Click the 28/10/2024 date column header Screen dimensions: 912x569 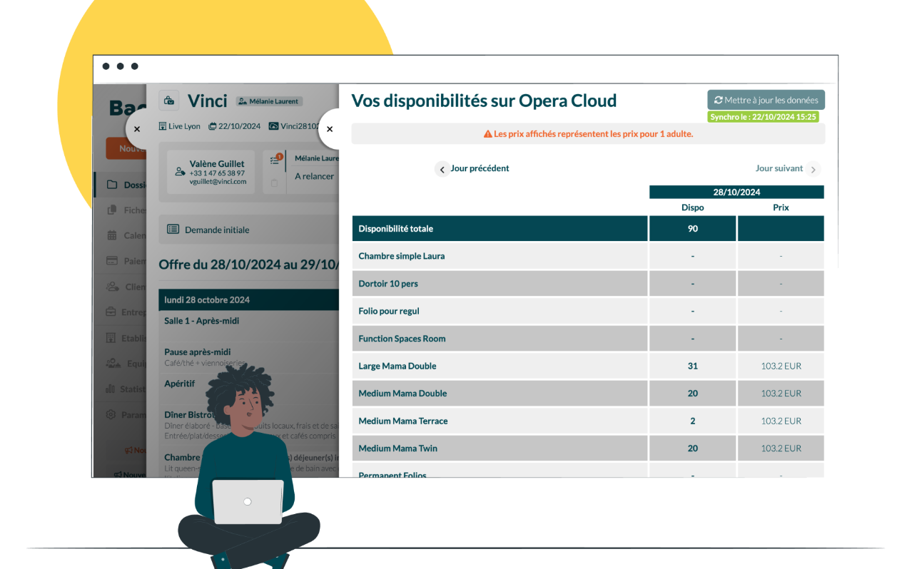pos(736,193)
